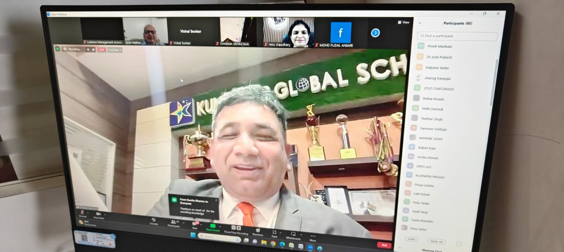Show next page of video thumbnails
The image size is (564, 252).
[x=375, y=32]
